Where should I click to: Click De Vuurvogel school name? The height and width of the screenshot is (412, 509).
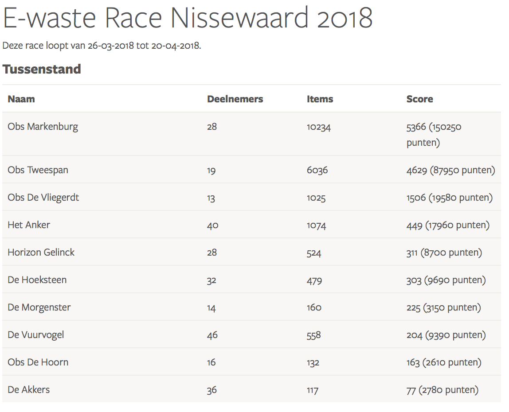coord(35,335)
